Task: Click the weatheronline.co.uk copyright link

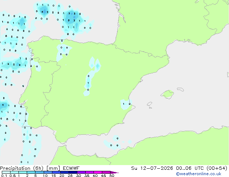Action: point(198,174)
